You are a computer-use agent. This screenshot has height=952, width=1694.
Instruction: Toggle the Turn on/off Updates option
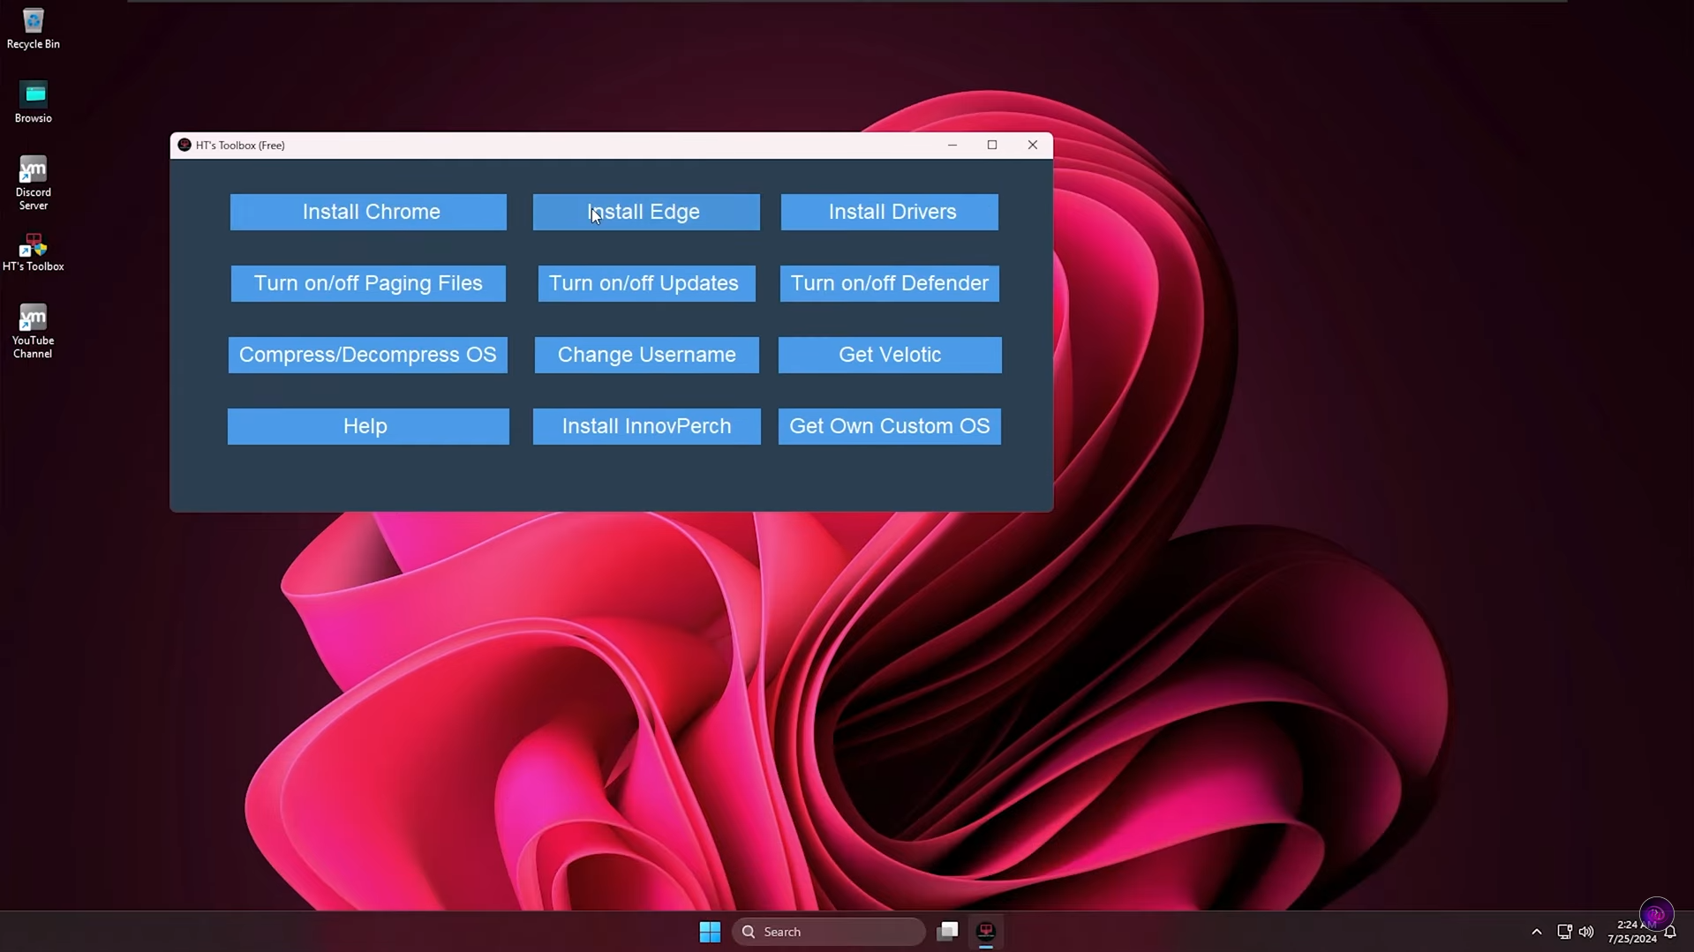coord(646,283)
